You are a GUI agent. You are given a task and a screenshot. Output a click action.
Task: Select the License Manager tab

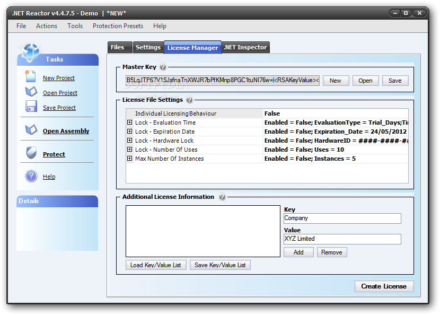[x=193, y=47]
